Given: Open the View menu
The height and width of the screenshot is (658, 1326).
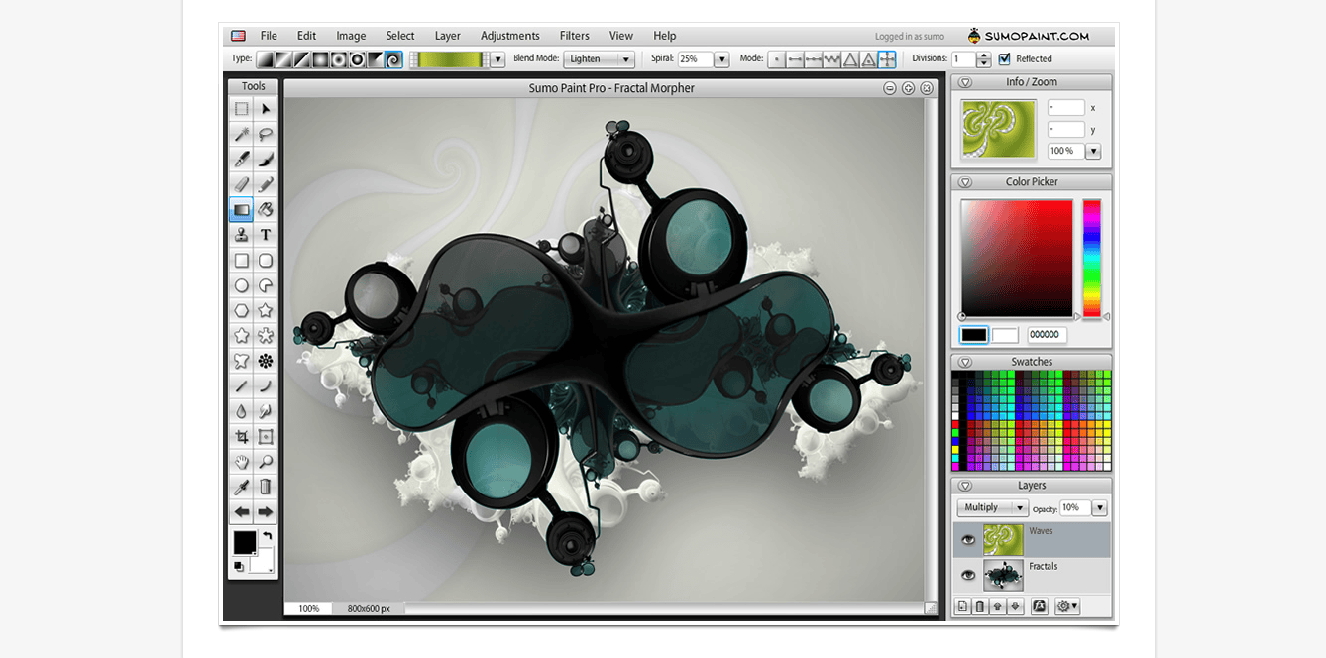Looking at the screenshot, I should (x=621, y=36).
